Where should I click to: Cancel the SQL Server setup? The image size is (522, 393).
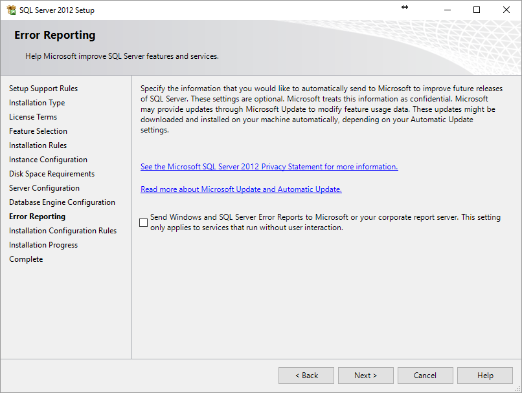(x=426, y=376)
